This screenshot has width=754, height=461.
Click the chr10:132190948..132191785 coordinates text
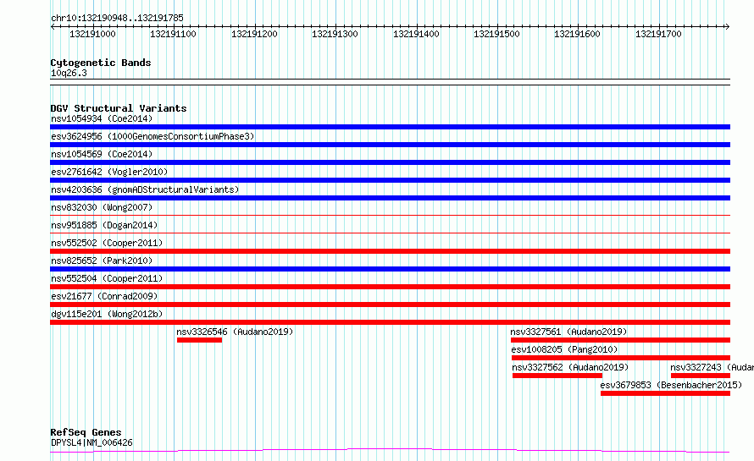tap(117, 18)
